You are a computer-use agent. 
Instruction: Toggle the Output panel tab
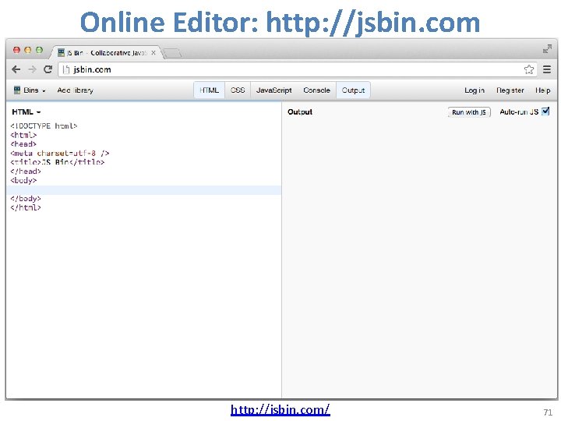point(353,90)
